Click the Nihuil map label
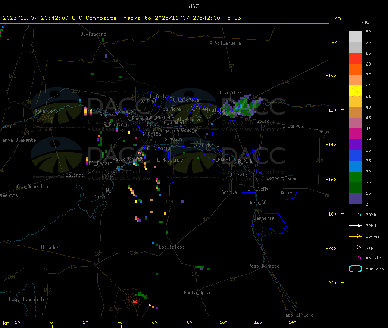Image resolution: width=388 pixels, height=328 pixels. click(102, 197)
